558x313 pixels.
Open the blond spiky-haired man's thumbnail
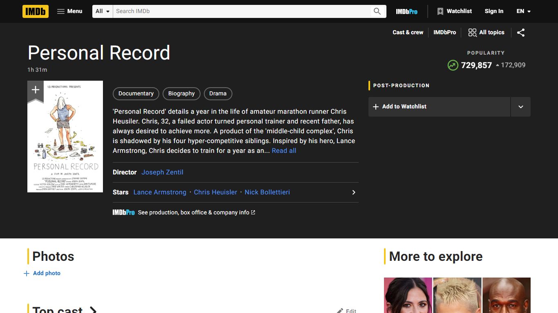pos(457,295)
